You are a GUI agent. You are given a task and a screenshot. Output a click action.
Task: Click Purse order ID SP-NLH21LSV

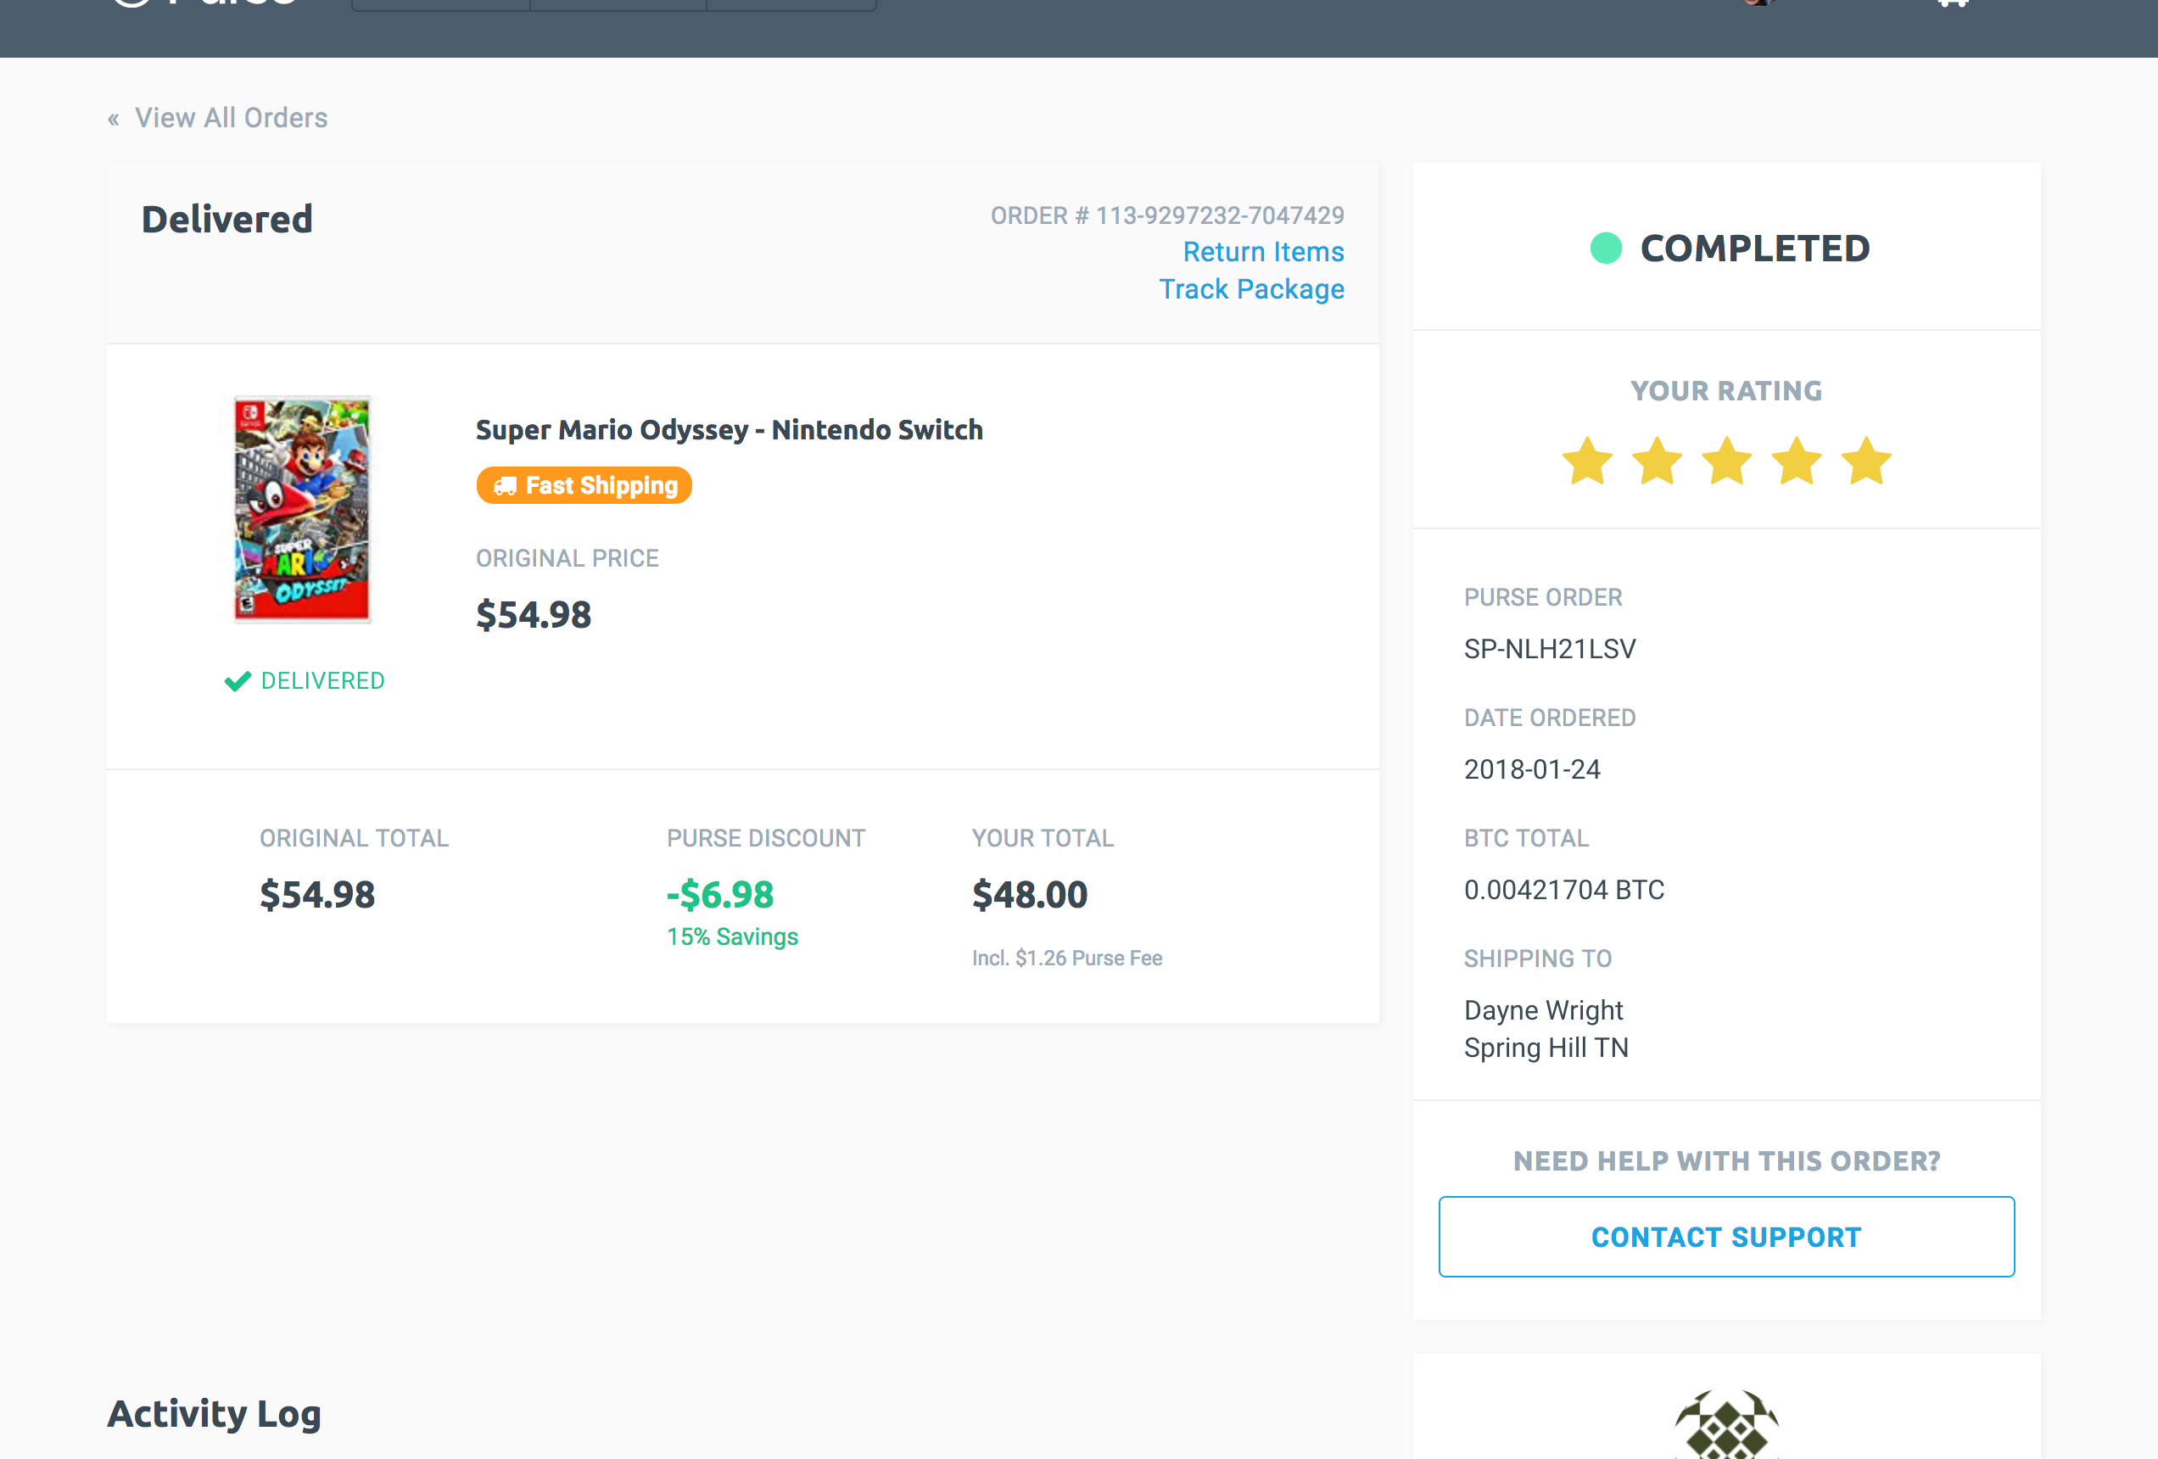(1550, 648)
